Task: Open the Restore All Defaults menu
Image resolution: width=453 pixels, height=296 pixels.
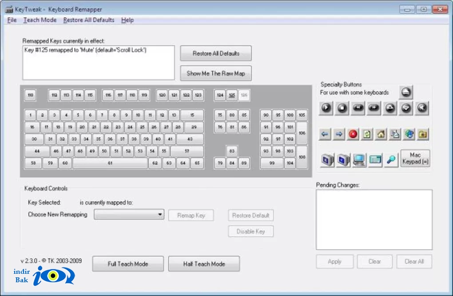Action: pyautogui.click(x=89, y=20)
